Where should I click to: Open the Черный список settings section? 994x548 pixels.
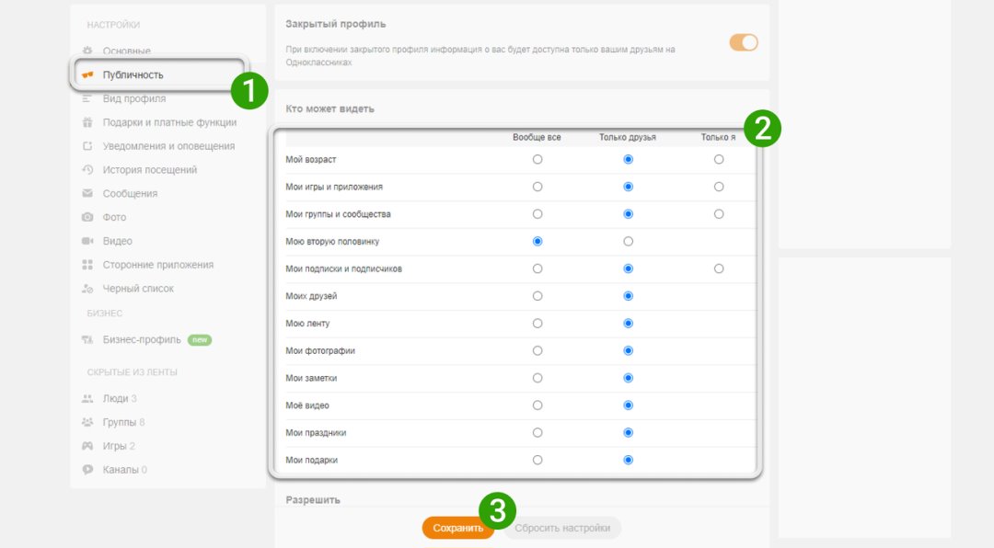137,289
